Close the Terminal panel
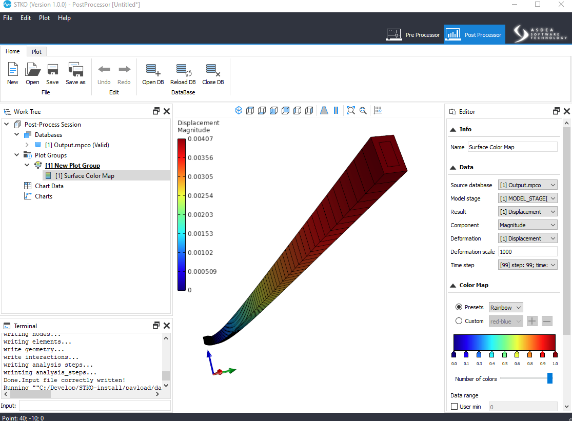This screenshot has height=421, width=572. coord(167,326)
